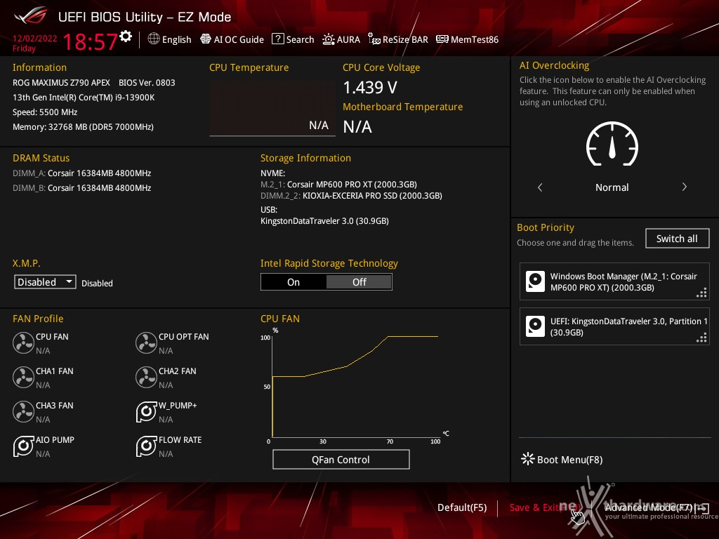Select the CPU FAN profile icon
The image size is (719, 539).
(23, 342)
